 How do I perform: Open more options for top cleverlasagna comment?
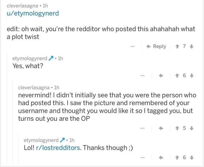click(132, 46)
